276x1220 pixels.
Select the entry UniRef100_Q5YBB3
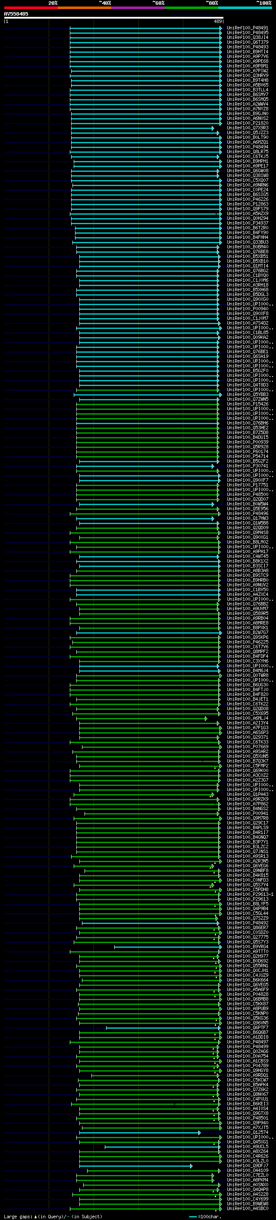(247, 395)
